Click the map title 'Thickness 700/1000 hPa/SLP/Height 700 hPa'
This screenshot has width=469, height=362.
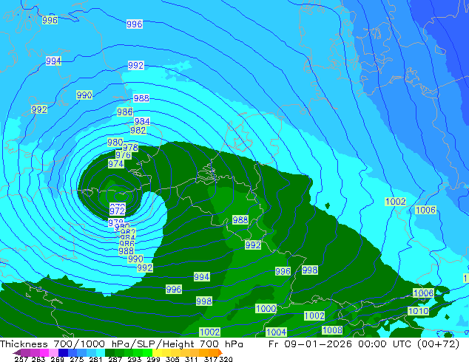point(121,344)
